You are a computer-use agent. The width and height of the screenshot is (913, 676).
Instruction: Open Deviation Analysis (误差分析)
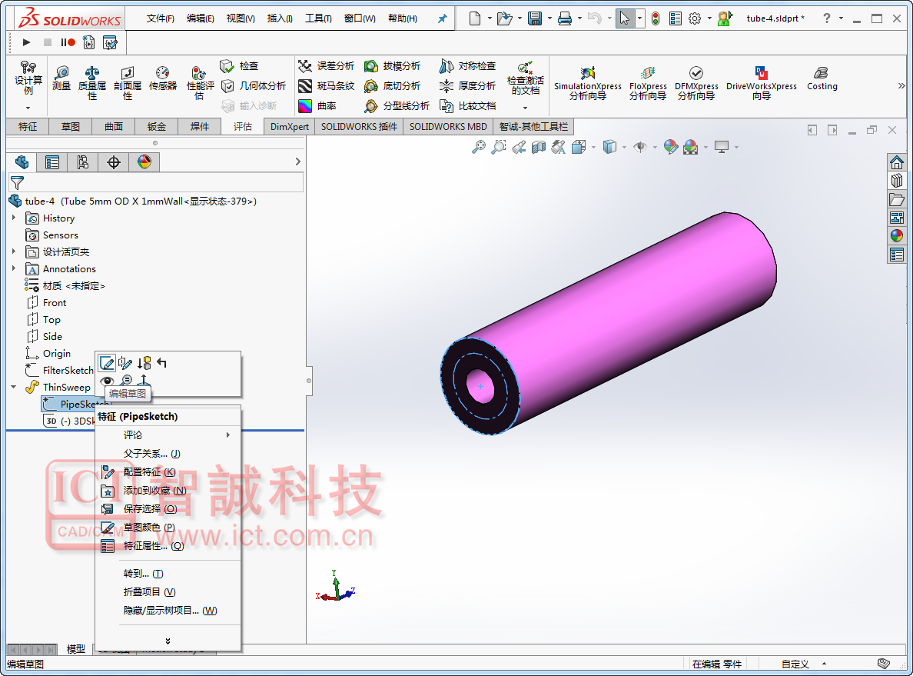click(x=326, y=66)
